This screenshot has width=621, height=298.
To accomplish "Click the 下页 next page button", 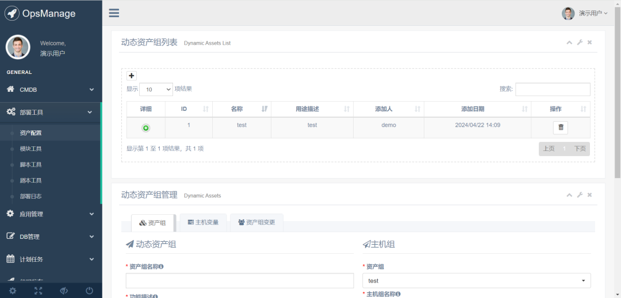I will pos(580,149).
